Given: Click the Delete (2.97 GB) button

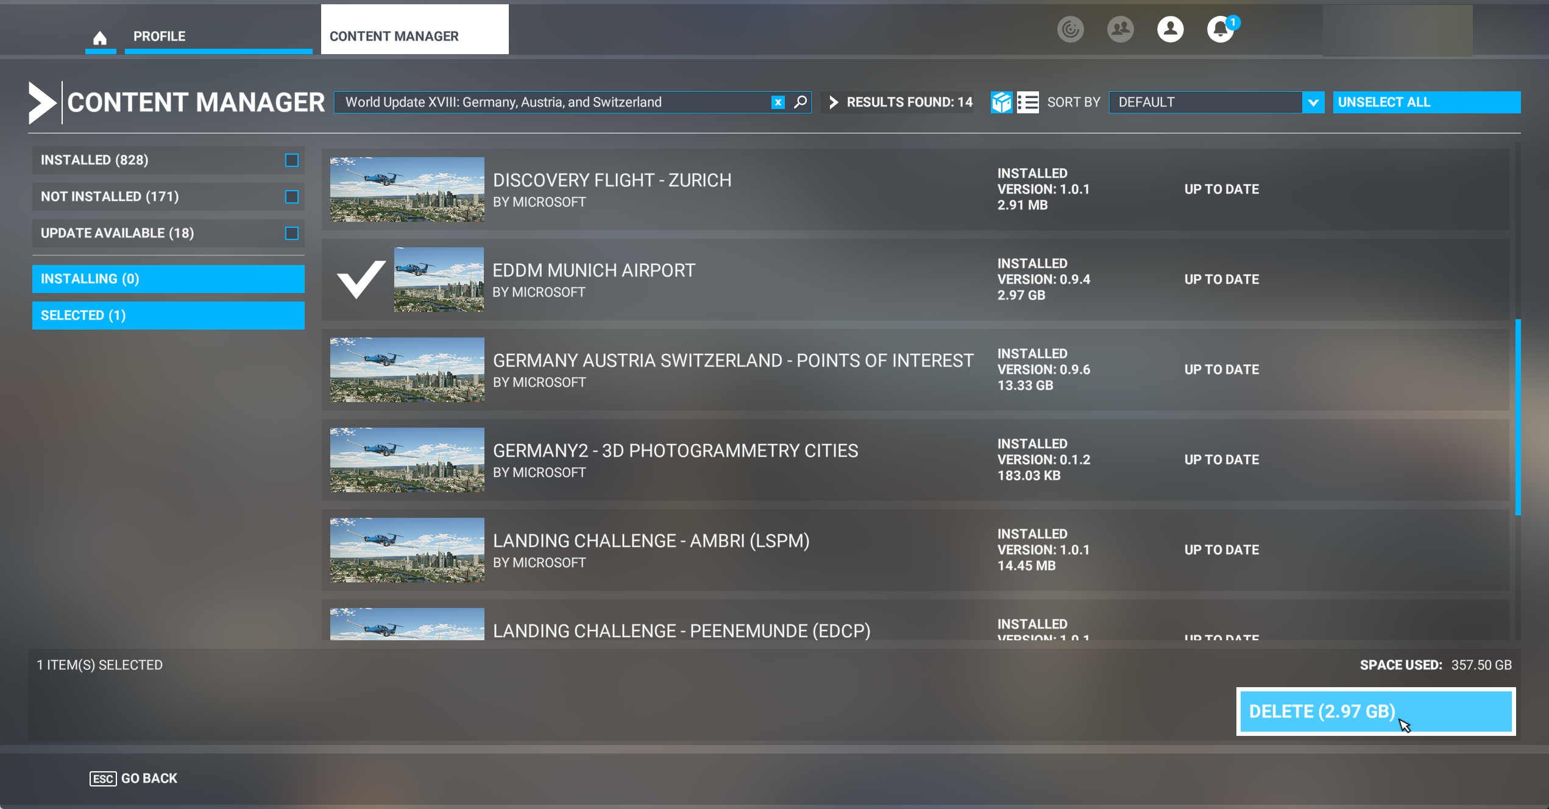Looking at the screenshot, I should (x=1376, y=712).
